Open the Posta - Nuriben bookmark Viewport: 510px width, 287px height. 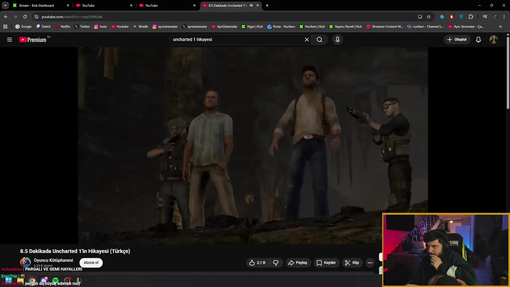(281, 27)
